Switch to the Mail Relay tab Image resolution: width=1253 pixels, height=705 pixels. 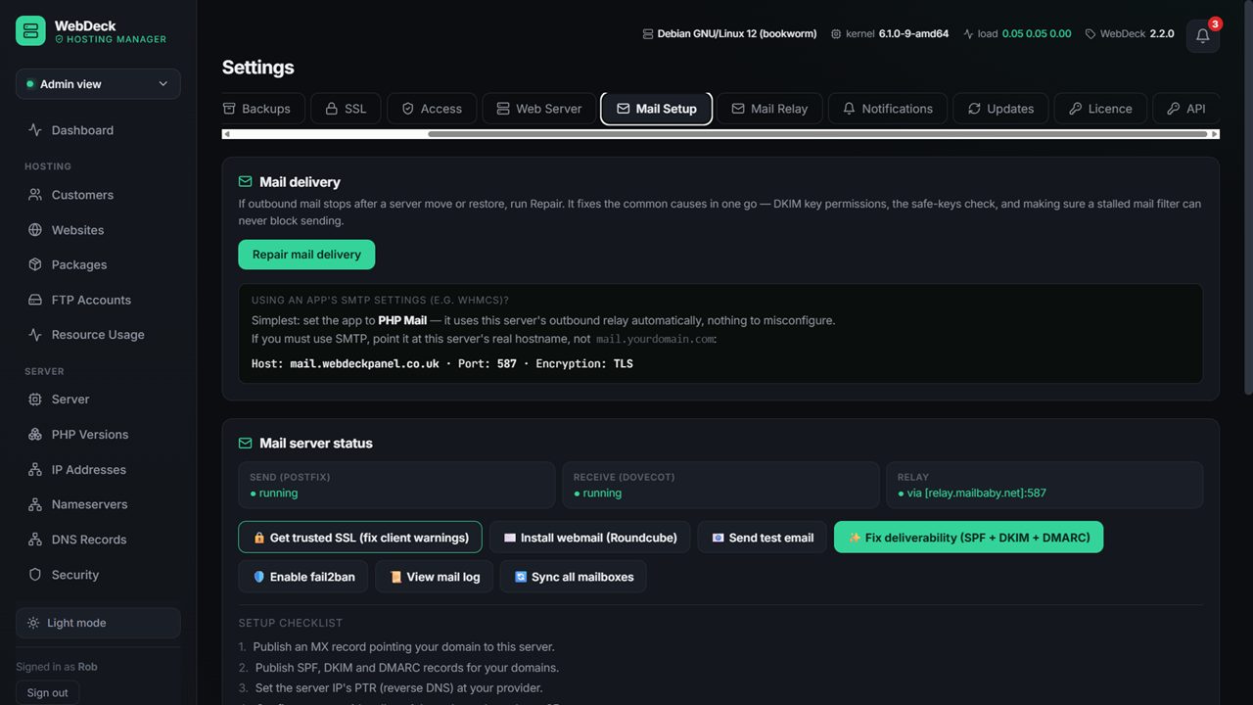769,109
